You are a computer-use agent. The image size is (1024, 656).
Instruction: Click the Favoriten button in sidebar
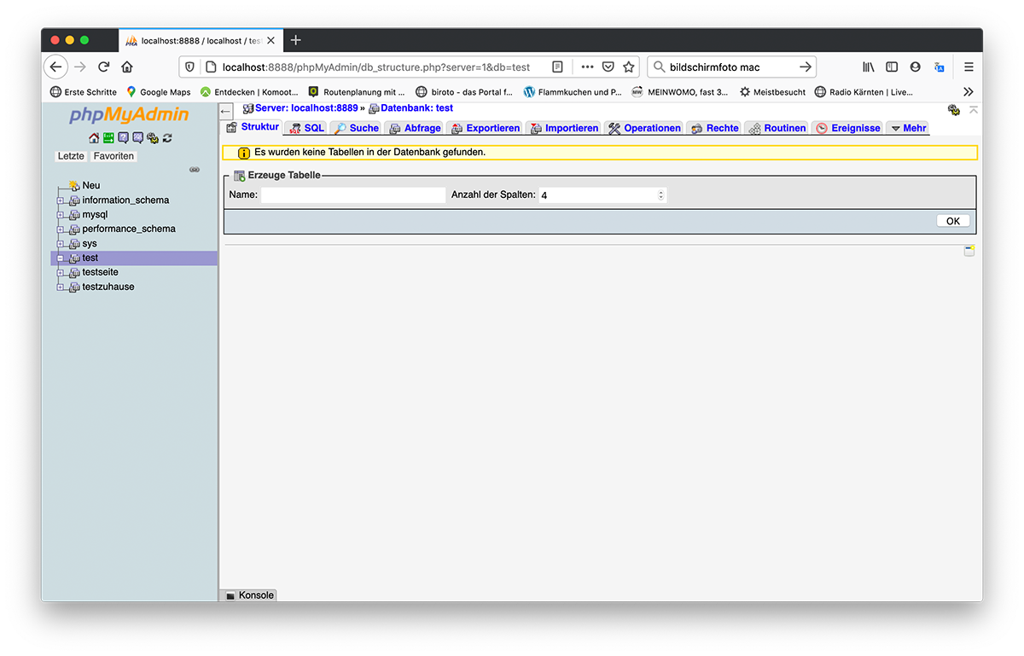pyautogui.click(x=113, y=156)
